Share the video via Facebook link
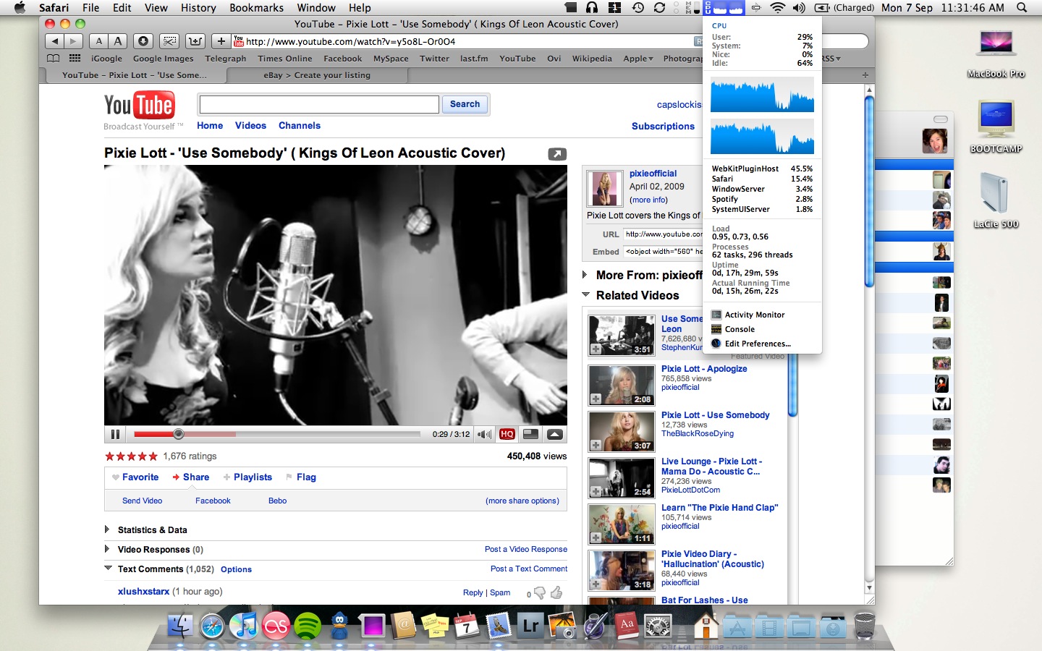 (213, 501)
